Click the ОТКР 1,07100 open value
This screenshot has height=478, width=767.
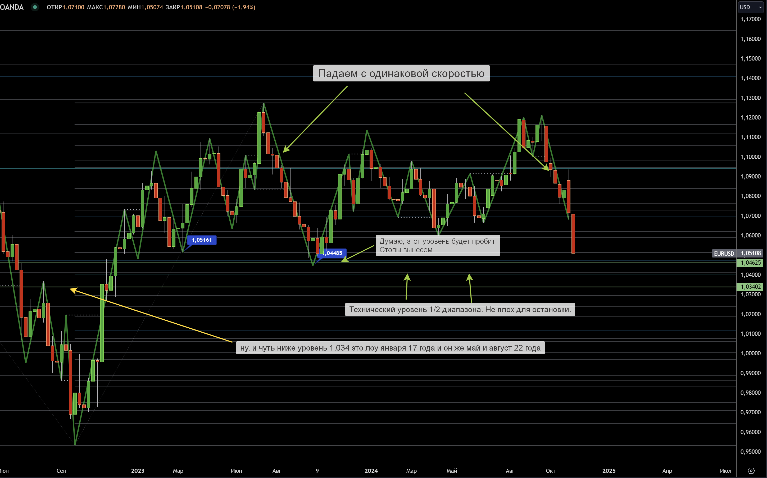click(65, 7)
